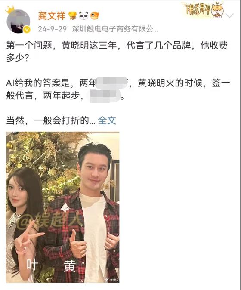
Task: Expand the post options chevron
Action: [230, 15]
